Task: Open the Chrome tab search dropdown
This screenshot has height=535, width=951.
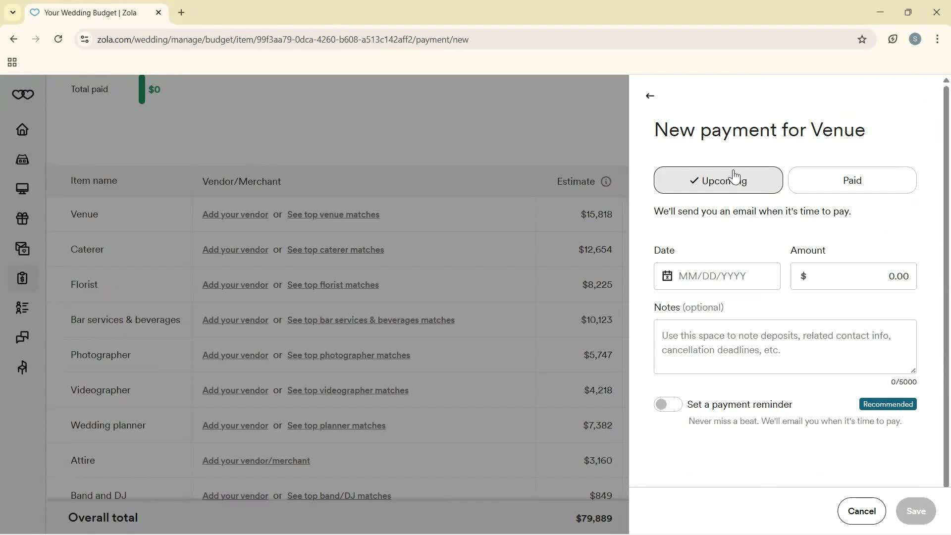Action: (x=13, y=12)
